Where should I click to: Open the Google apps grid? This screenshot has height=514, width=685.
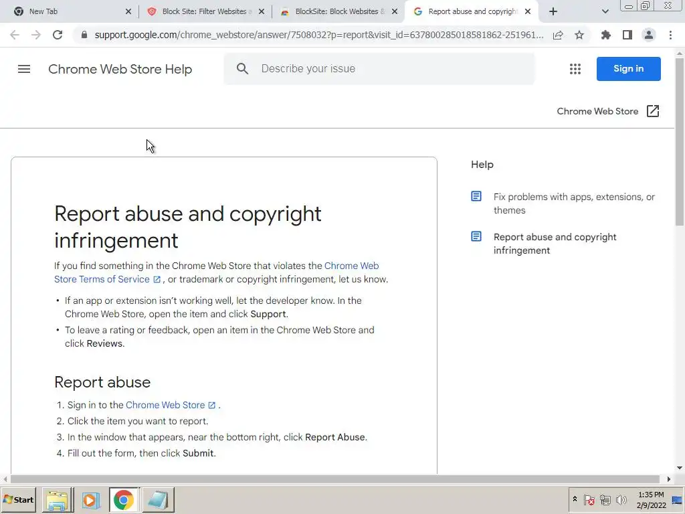pyautogui.click(x=575, y=69)
